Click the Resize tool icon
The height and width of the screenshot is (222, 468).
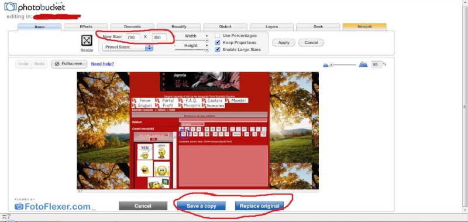coord(87,40)
